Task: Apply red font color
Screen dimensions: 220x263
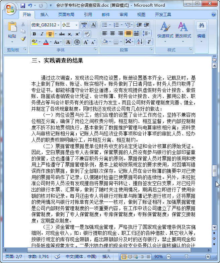Action: 46,42
